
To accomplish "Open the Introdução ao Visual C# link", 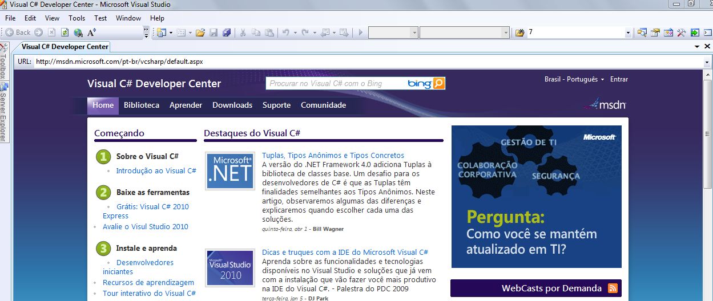I will click(156, 170).
